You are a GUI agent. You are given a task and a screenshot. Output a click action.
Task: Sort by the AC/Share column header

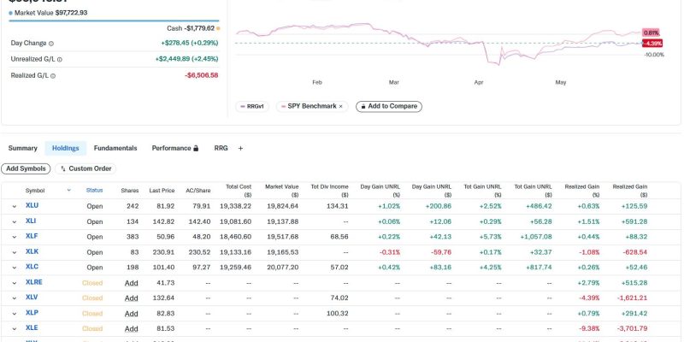(198, 191)
